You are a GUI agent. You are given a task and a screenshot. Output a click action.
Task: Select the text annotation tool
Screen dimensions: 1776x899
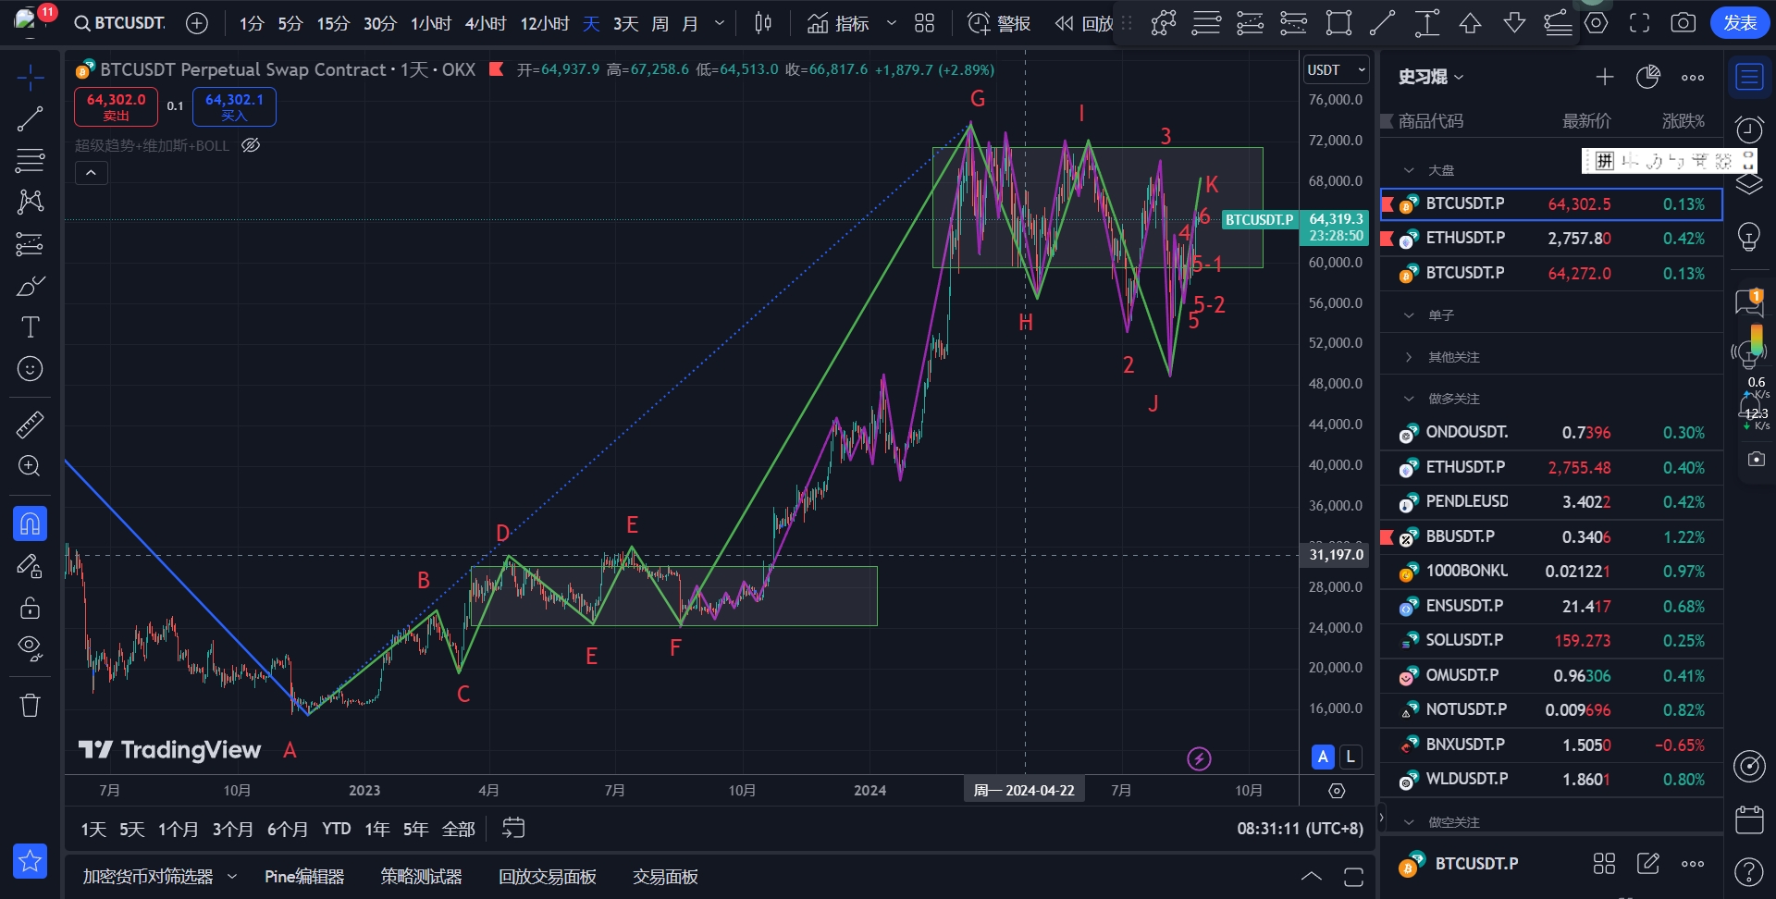pyautogui.click(x=30, y=327)
